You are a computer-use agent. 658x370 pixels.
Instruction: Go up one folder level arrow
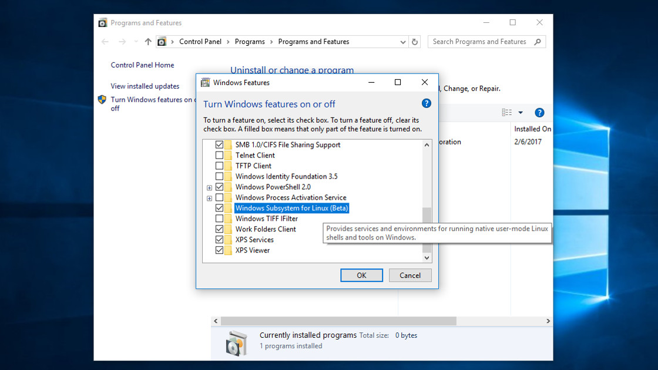tap(147, 42)
